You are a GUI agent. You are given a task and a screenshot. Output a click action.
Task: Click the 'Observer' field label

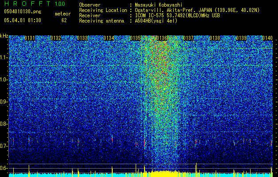pyautogui.click(x=90, y=5)
